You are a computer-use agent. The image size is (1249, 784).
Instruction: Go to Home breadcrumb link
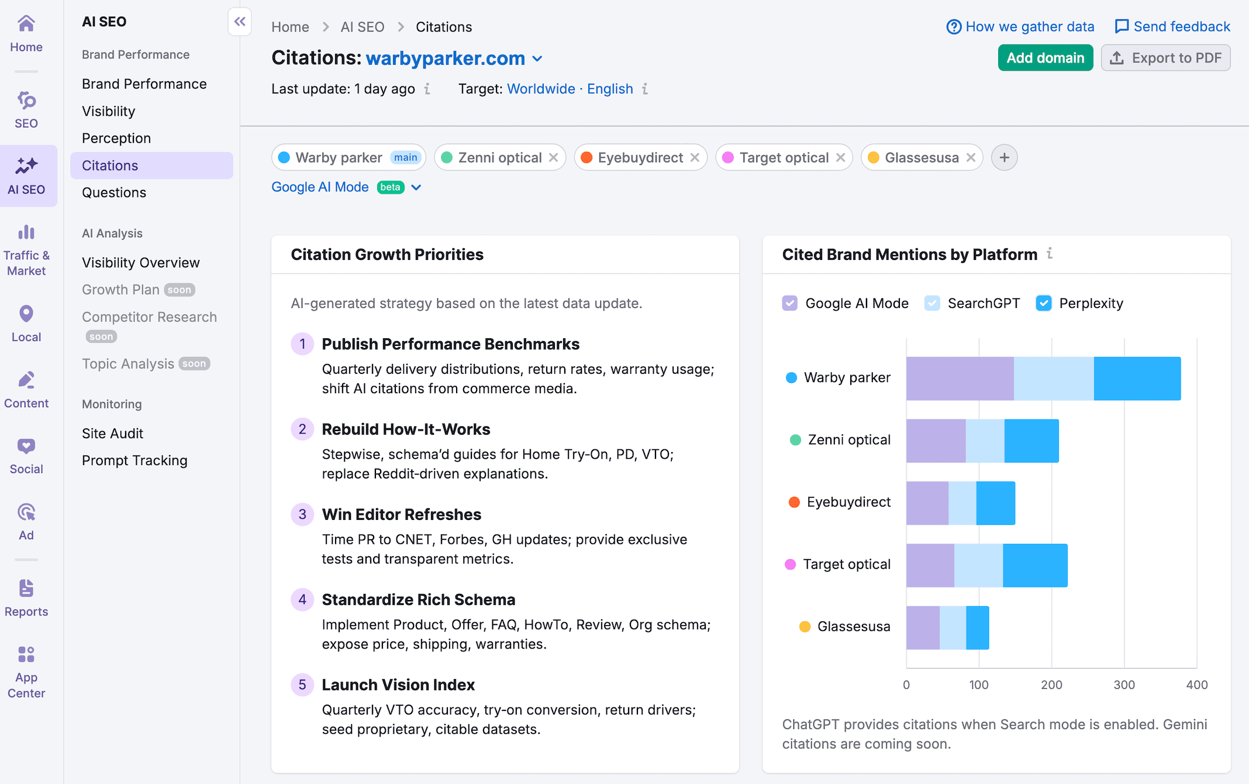pyautogui.click(x=290, y=27)
